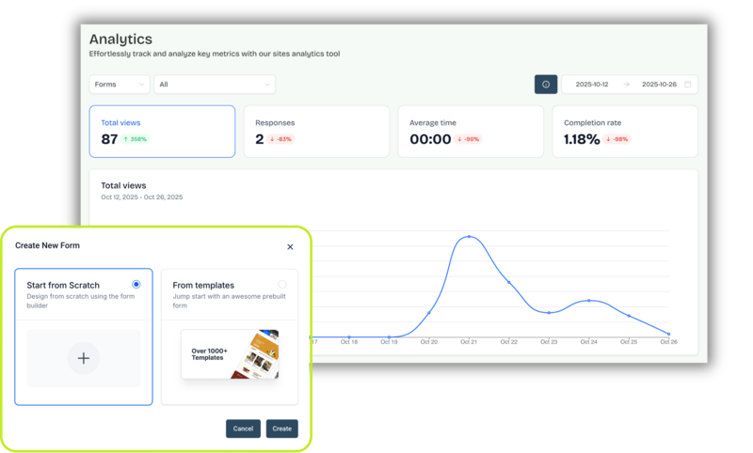Viewport: 753px width, 453px height.
Task: Click the red -63% Responses badge
Action: [280, 139]
